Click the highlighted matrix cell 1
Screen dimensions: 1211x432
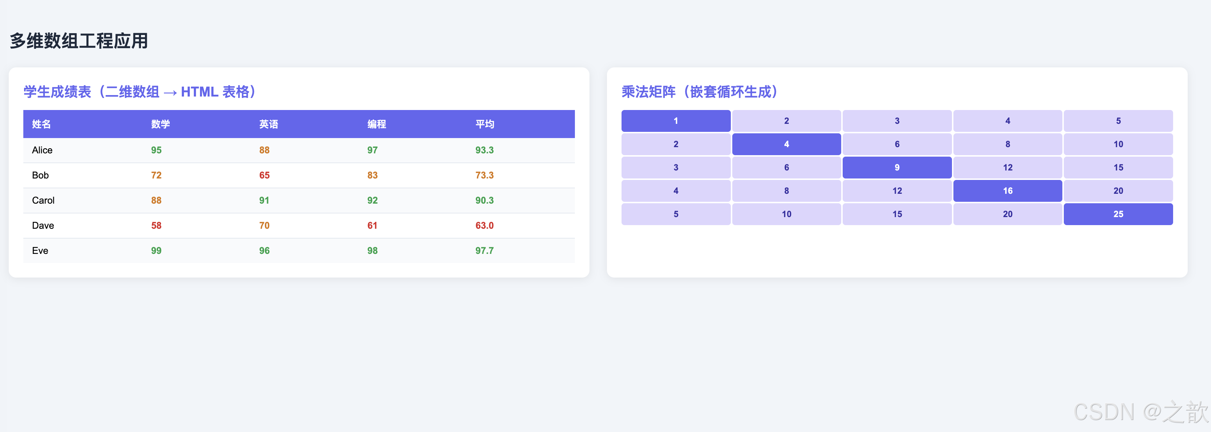676,121
